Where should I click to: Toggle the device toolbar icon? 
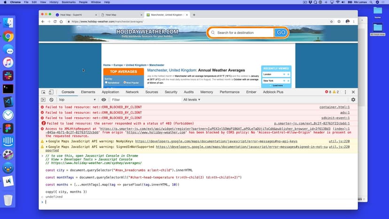(51, 92)
